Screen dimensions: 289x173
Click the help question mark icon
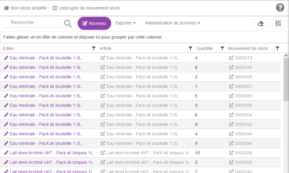click(280, 8)
